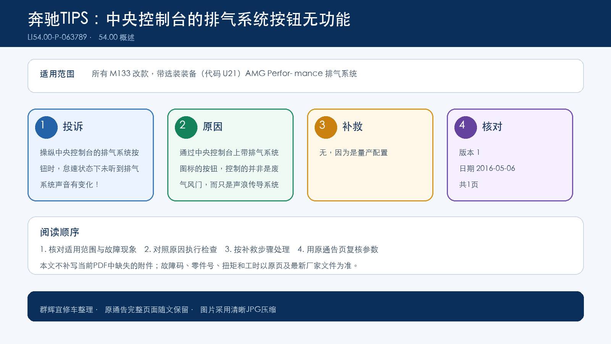Click the green number 2 circle

coord(186,127)
